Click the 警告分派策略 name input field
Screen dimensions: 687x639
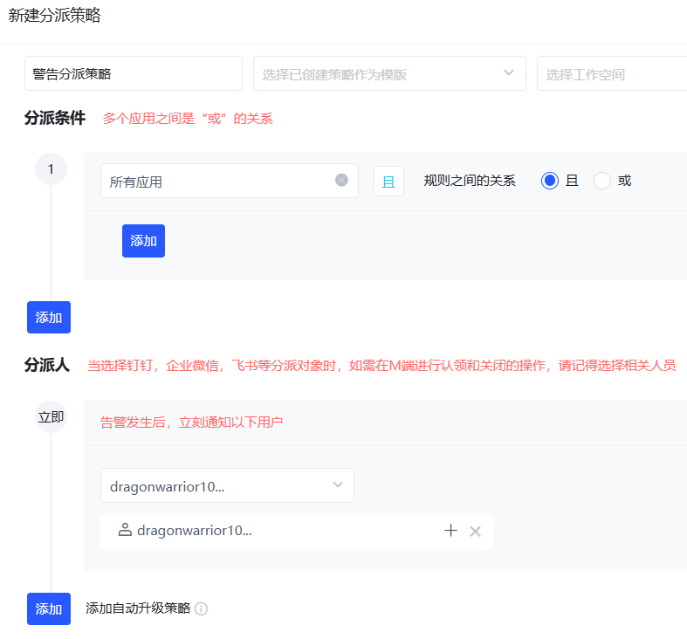point(133,73)
